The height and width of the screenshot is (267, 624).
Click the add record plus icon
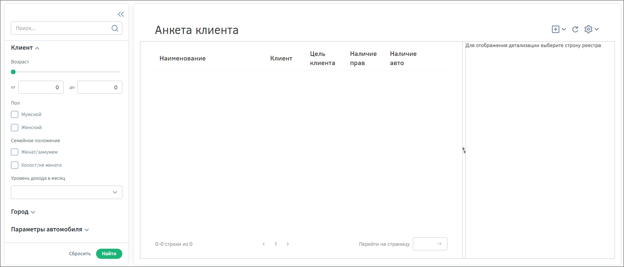tap(555, 29)
